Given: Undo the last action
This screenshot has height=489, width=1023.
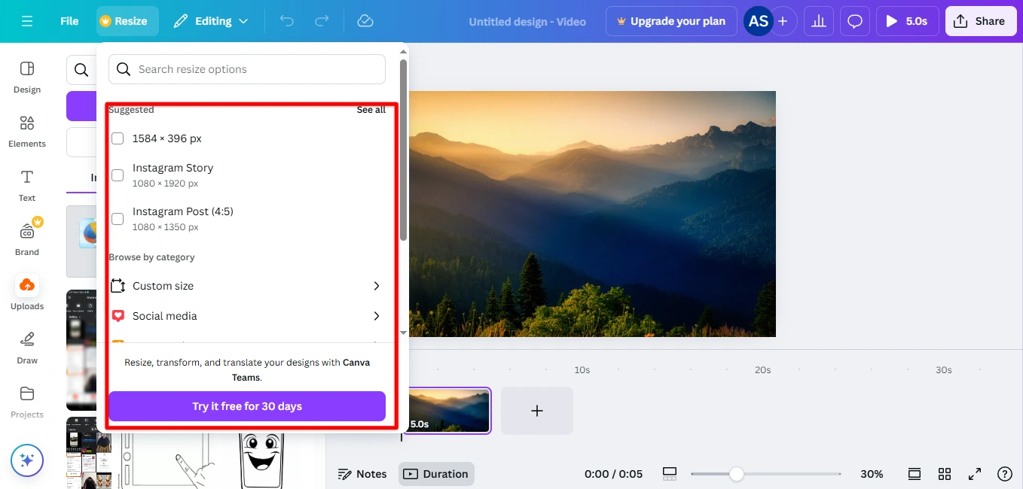Looking at the screenshot, I should 287,21.
